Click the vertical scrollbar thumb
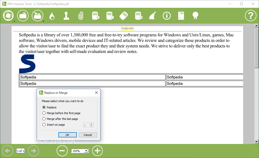Image resolution: width=259 pixels, height=158 pixels. [x=256, y=48]
